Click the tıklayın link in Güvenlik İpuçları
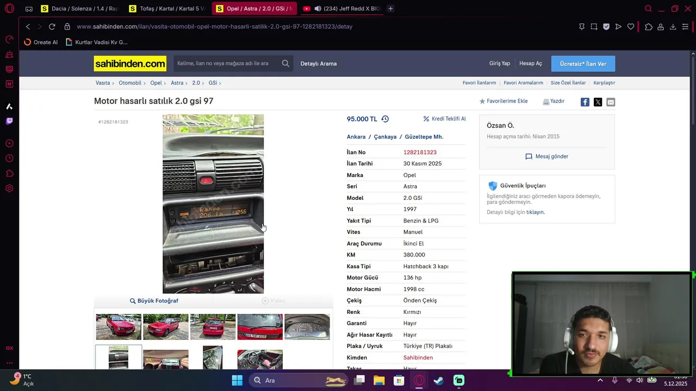 [535, 212]
